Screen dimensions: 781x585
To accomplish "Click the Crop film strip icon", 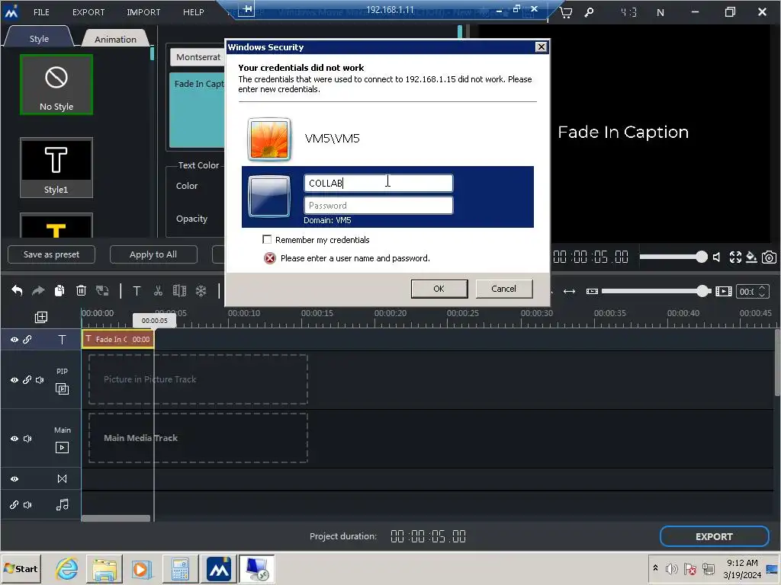I will [179, 290].
